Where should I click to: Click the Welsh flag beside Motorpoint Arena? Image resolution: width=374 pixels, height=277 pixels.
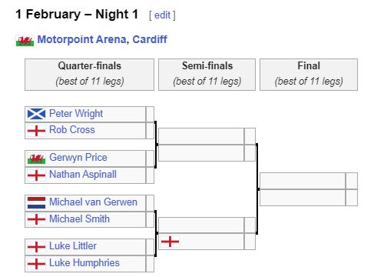click(x=25, y=41)
